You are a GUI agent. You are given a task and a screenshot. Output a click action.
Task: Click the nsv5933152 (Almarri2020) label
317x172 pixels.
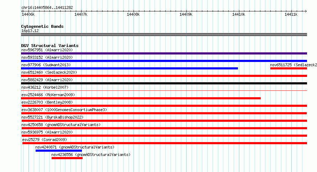[47, 57]
